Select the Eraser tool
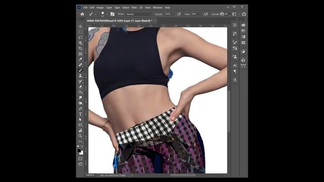 [x=80, y=86]
